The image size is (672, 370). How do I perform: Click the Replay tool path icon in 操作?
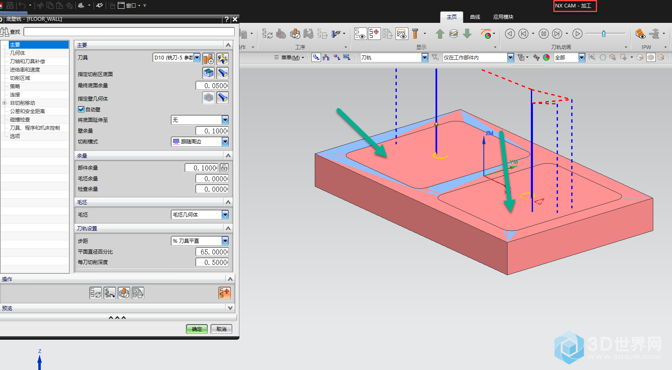click(x=110, y=293)
